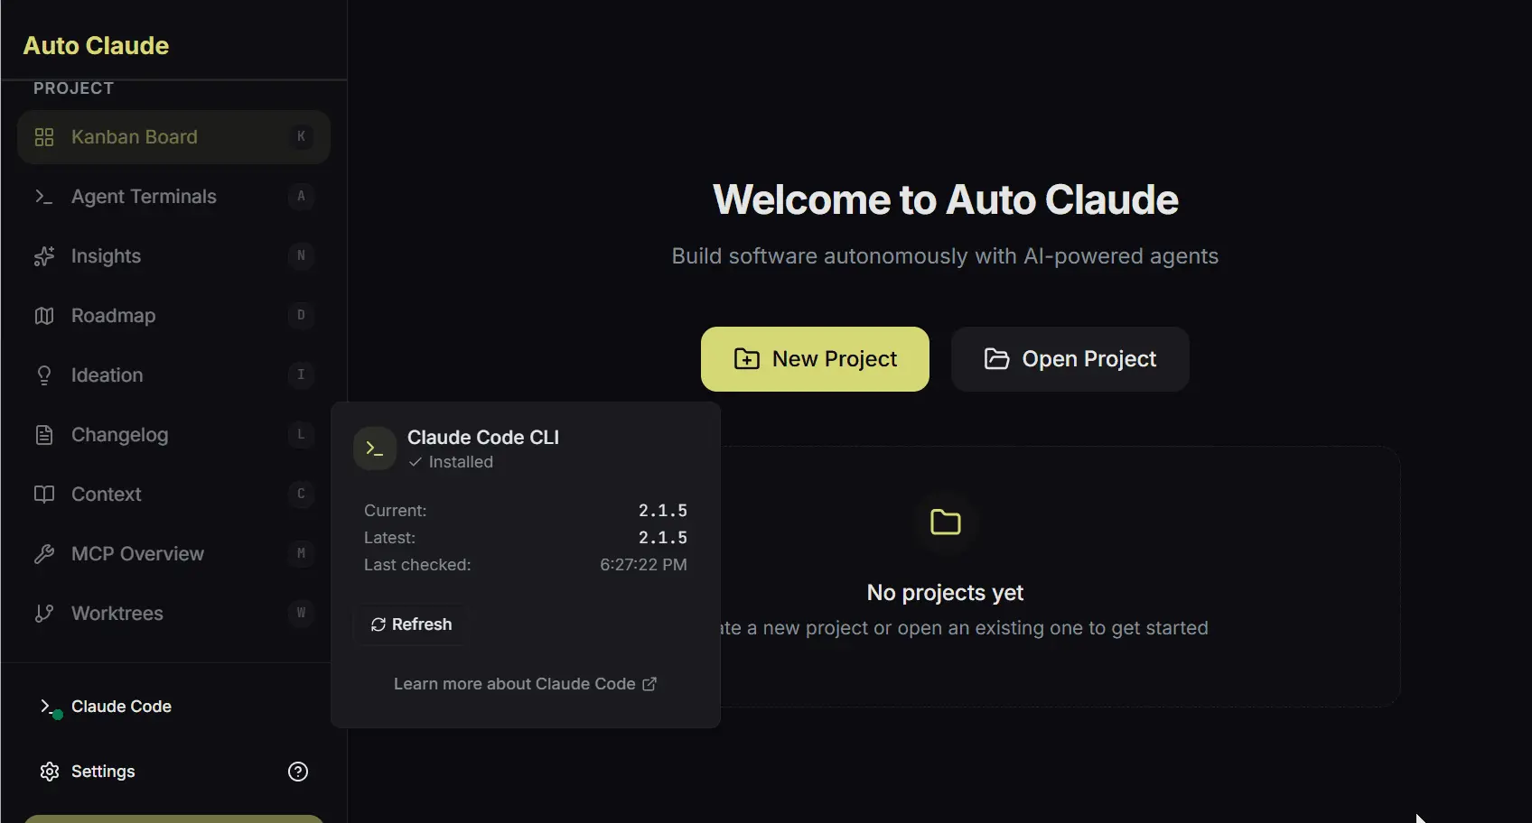This screenshot has height=823, width=1532.
Task: Click the Agent Terminals prompt icon
Action: 44,197
